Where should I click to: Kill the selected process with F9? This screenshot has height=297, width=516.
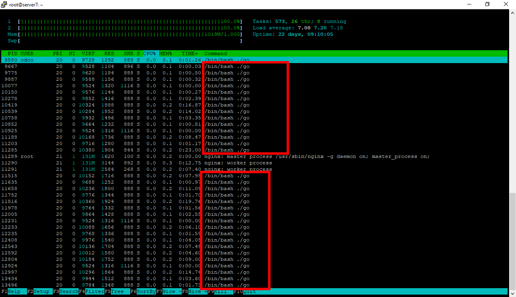(220, 291)
